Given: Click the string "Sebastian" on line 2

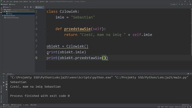Looking at the screenshot, I should [x=83, y=17].
